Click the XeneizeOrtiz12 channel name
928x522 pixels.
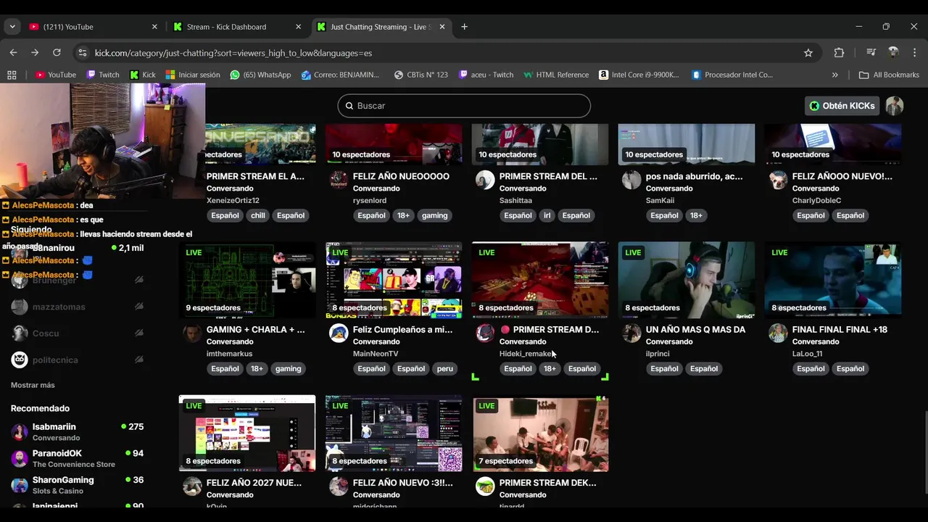pos(233,201)
